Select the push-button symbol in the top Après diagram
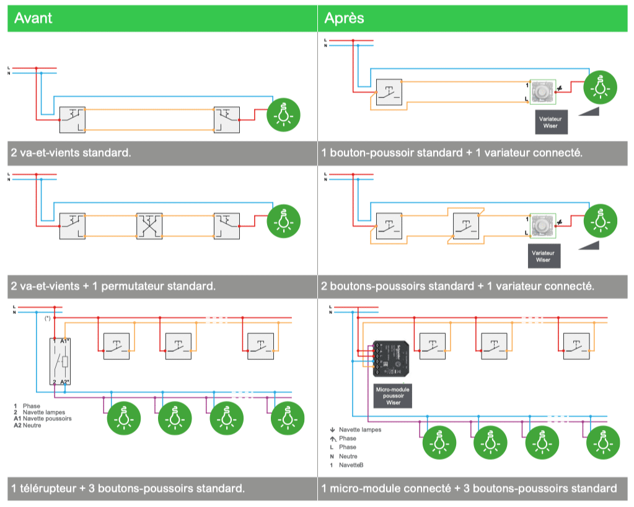 pyautogui.click(x=389, y=92)
